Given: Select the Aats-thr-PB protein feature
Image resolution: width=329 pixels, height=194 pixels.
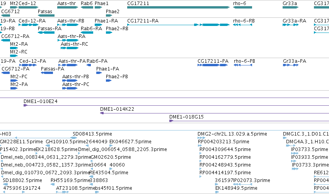Looking at the screenshot, I should [70, 81].
